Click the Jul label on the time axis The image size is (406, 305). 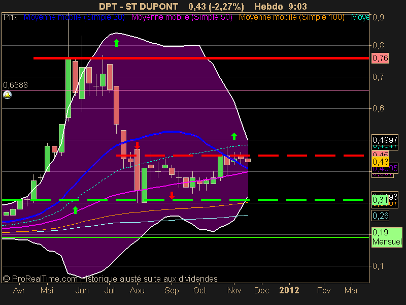(109, 290)
